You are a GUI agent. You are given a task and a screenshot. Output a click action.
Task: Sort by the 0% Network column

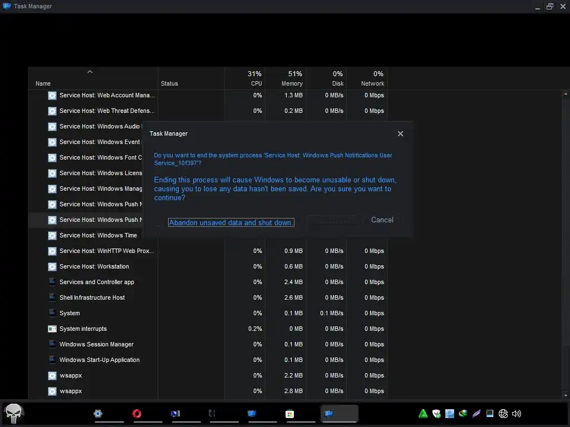[367, 78]
